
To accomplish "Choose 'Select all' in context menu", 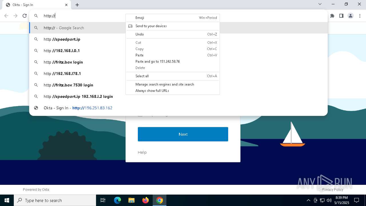I will 173,76.
